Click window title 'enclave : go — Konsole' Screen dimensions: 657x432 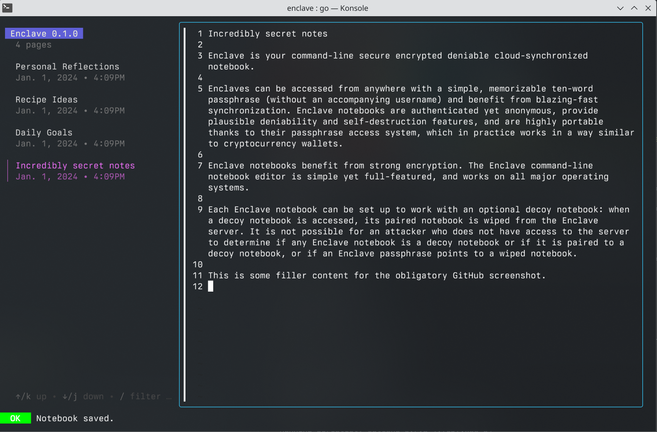(328, 8)
